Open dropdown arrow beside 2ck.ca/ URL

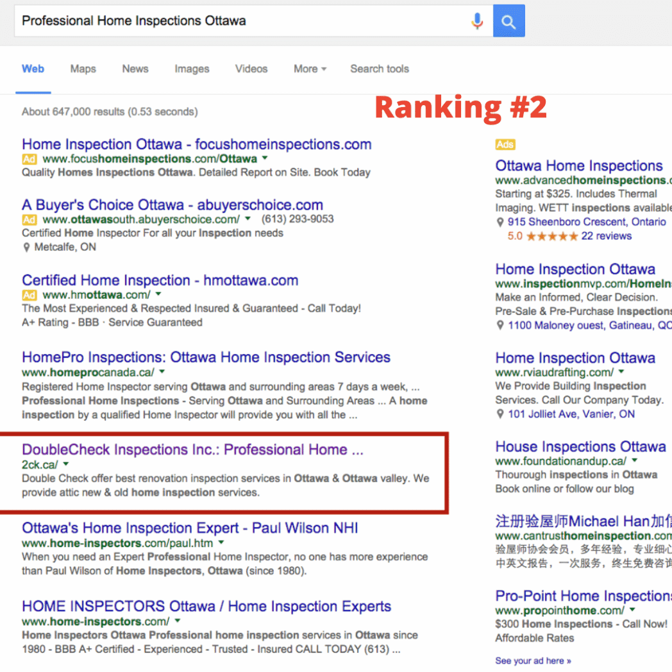(65, 464)
